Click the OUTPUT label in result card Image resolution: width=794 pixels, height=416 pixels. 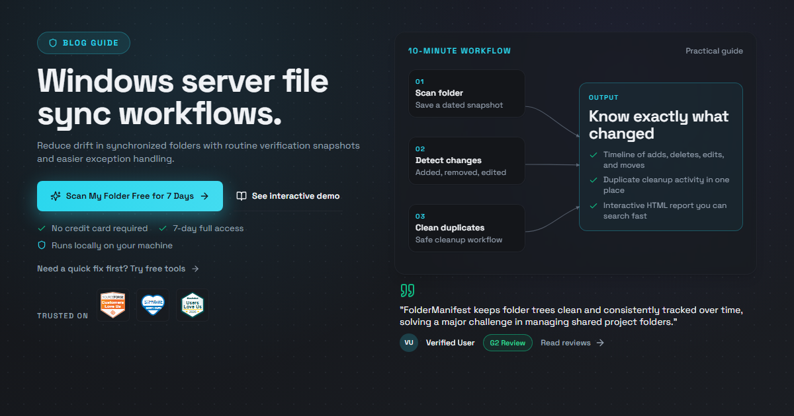(603, 98)
